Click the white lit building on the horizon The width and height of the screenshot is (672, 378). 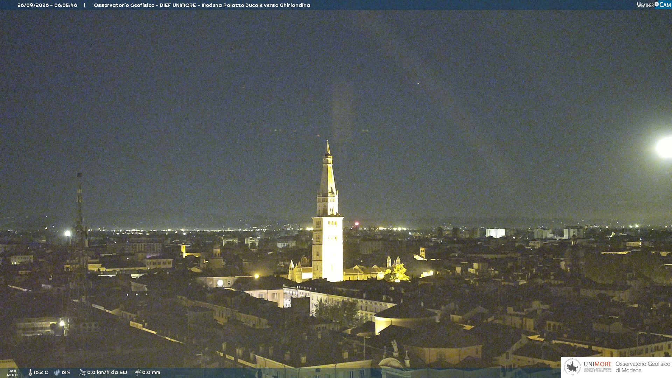[x=495, y=233]
